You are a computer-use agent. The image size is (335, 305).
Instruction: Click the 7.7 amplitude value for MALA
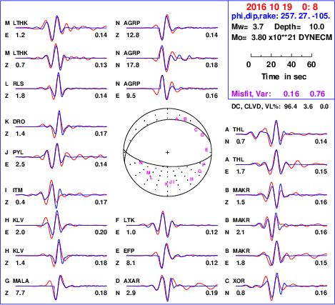click(20, 293)
